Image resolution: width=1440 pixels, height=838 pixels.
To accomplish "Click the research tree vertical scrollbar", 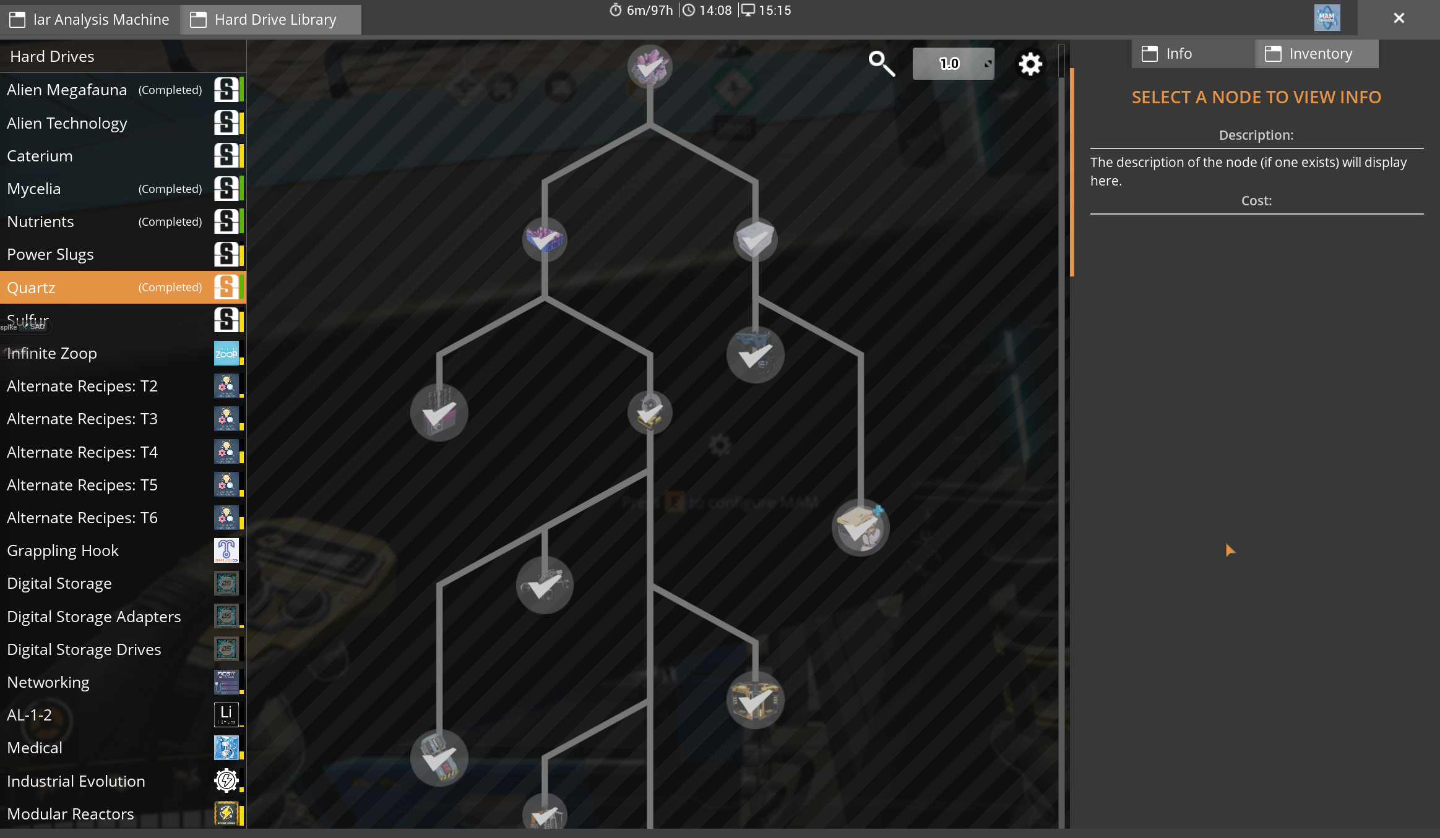I will click(1061, 436).
